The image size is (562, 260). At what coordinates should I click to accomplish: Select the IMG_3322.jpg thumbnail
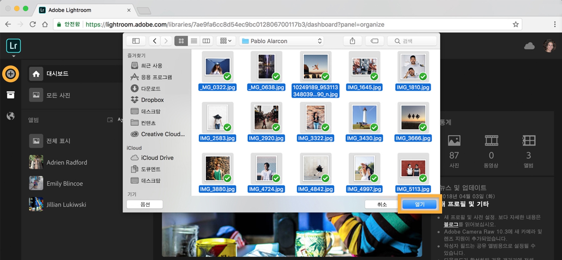(315, 118)
